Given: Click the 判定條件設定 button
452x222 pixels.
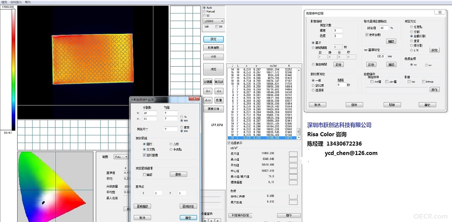Looking at the screenshot, I should pos(240,215).
